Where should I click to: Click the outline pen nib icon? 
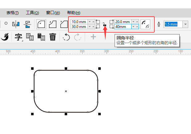[x=159, y=24]
